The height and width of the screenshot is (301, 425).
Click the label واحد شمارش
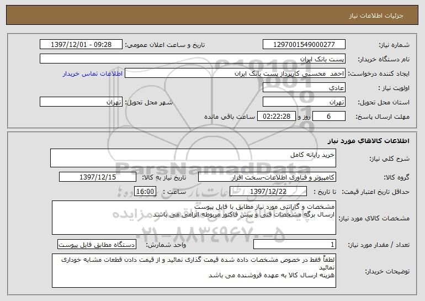[166, 245]
